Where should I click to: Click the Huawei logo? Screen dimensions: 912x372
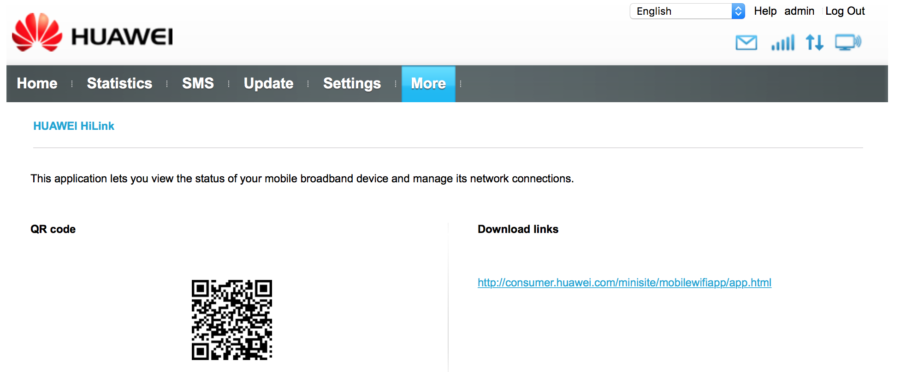(92, 32)
